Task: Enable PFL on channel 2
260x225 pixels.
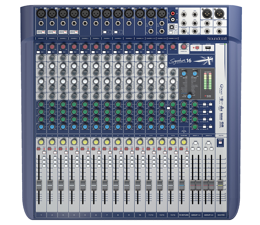Action: click(x=55, y=152)
